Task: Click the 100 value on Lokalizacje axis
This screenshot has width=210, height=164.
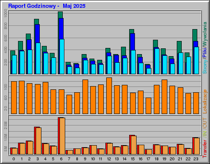Action: pyautogui.click(x=6, y=87)
